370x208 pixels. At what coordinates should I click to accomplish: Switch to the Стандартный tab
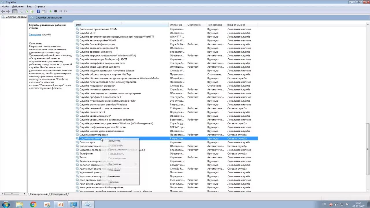tap(59, 194)
